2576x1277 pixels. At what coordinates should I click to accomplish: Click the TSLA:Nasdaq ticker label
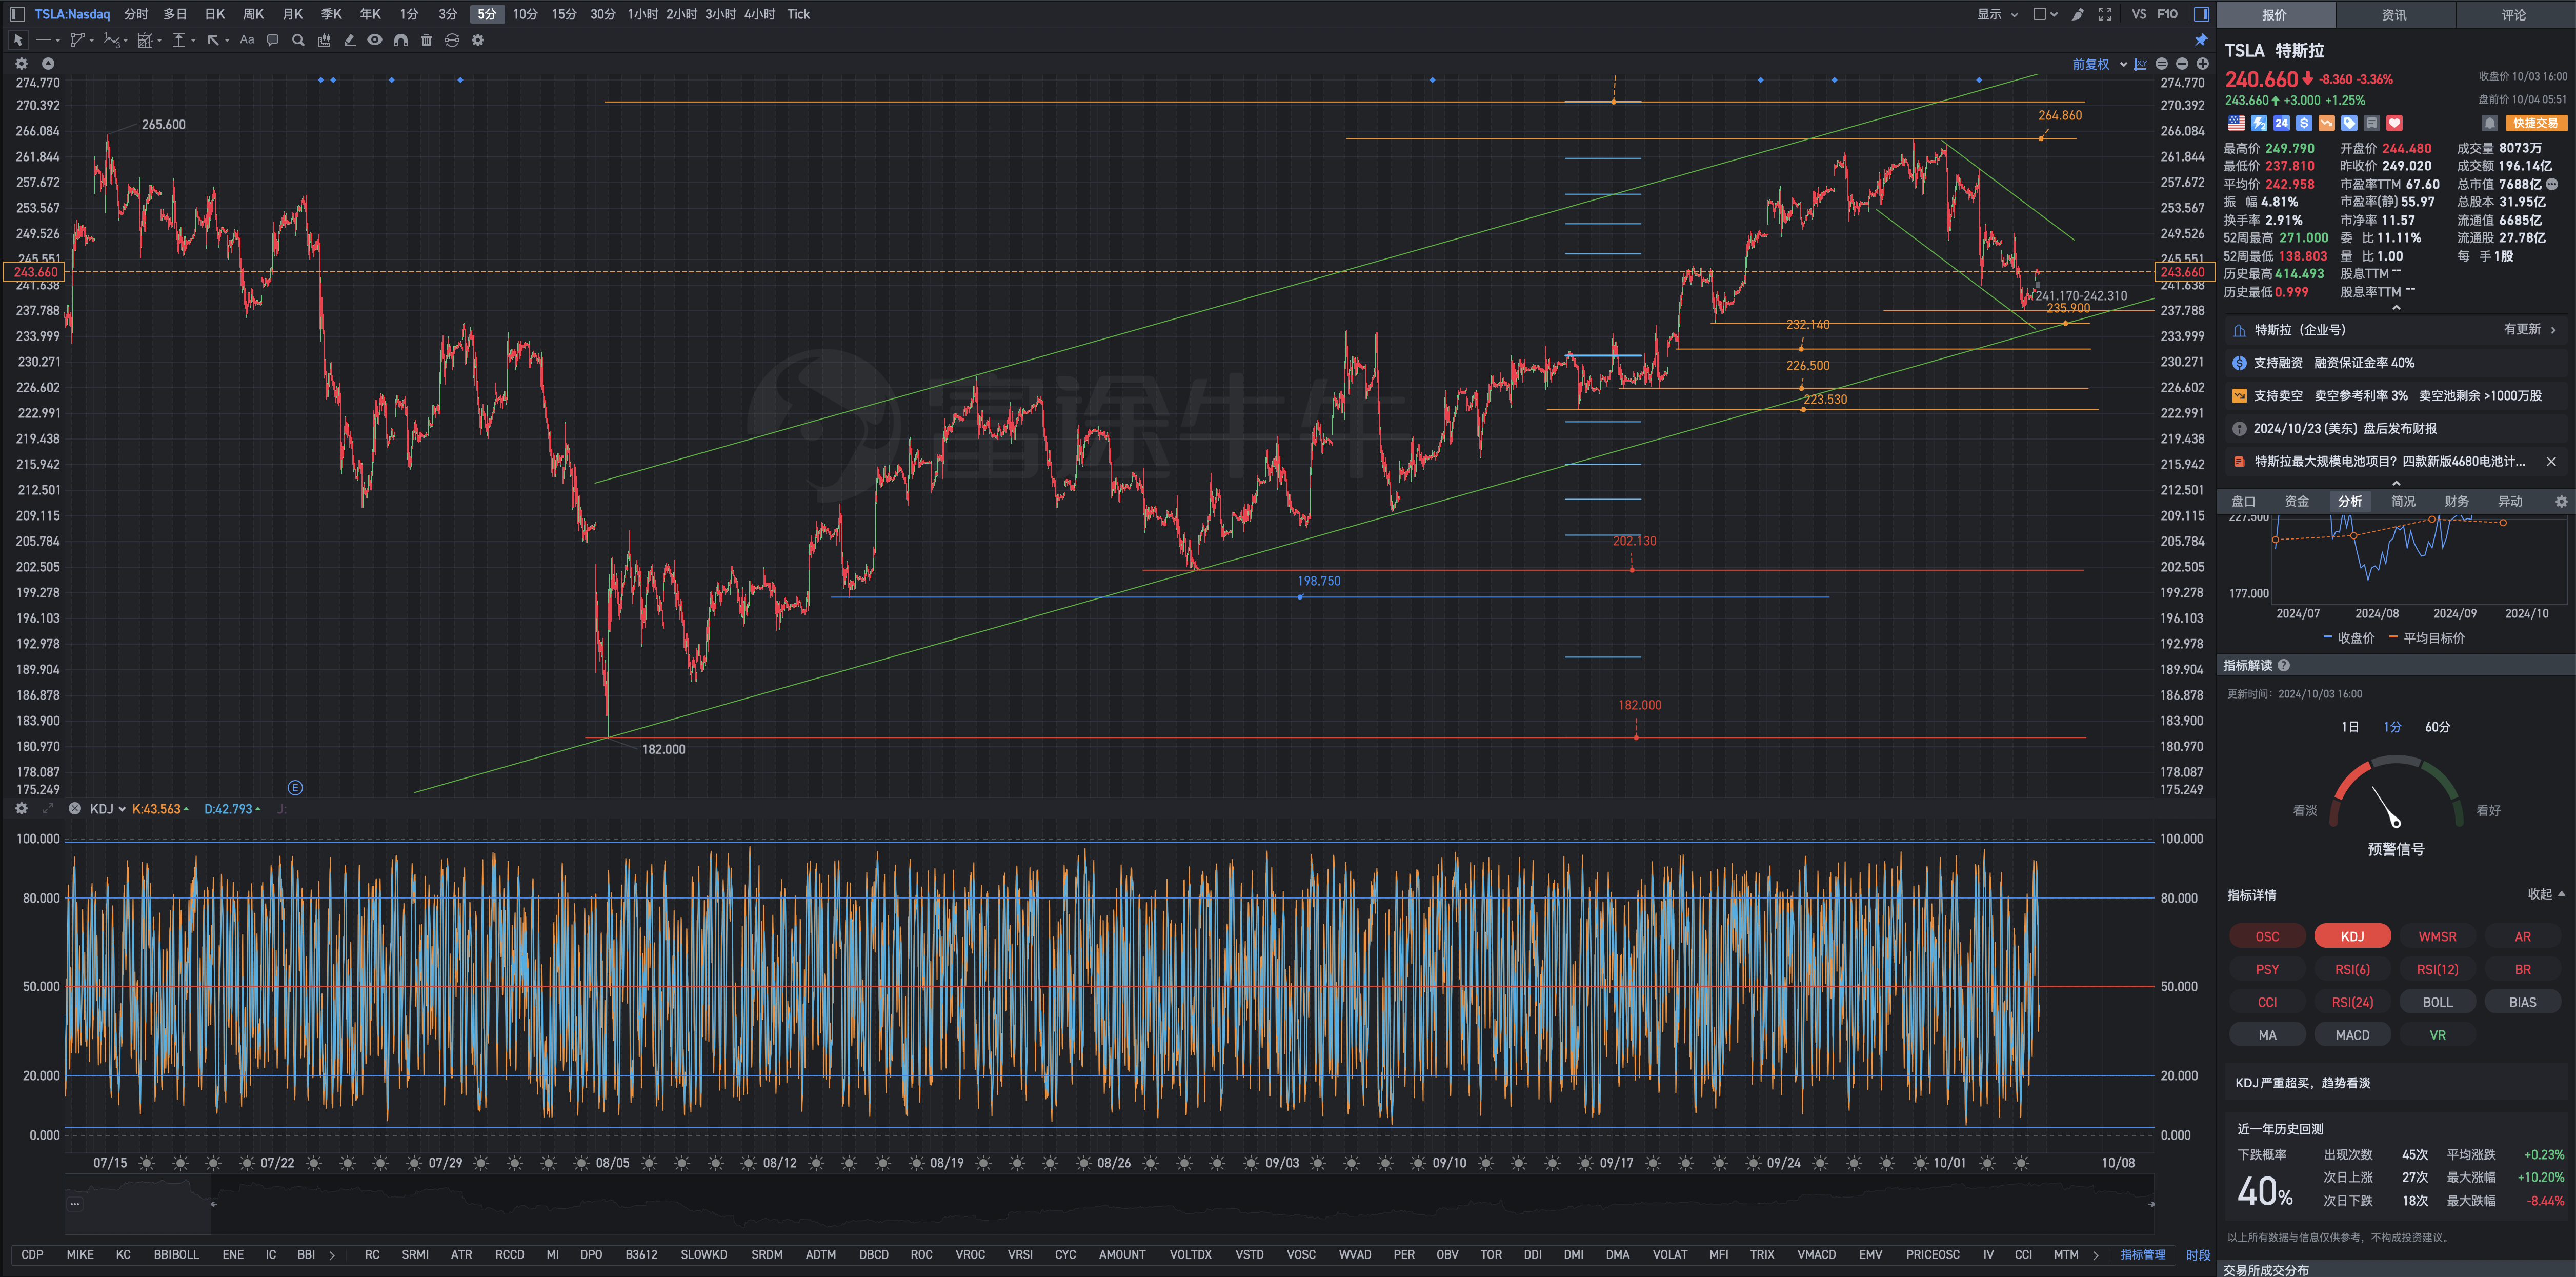[x=72, y=14]
